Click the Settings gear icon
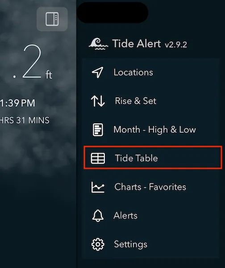This screenshot has width=225, height=268. coord(98,244)
